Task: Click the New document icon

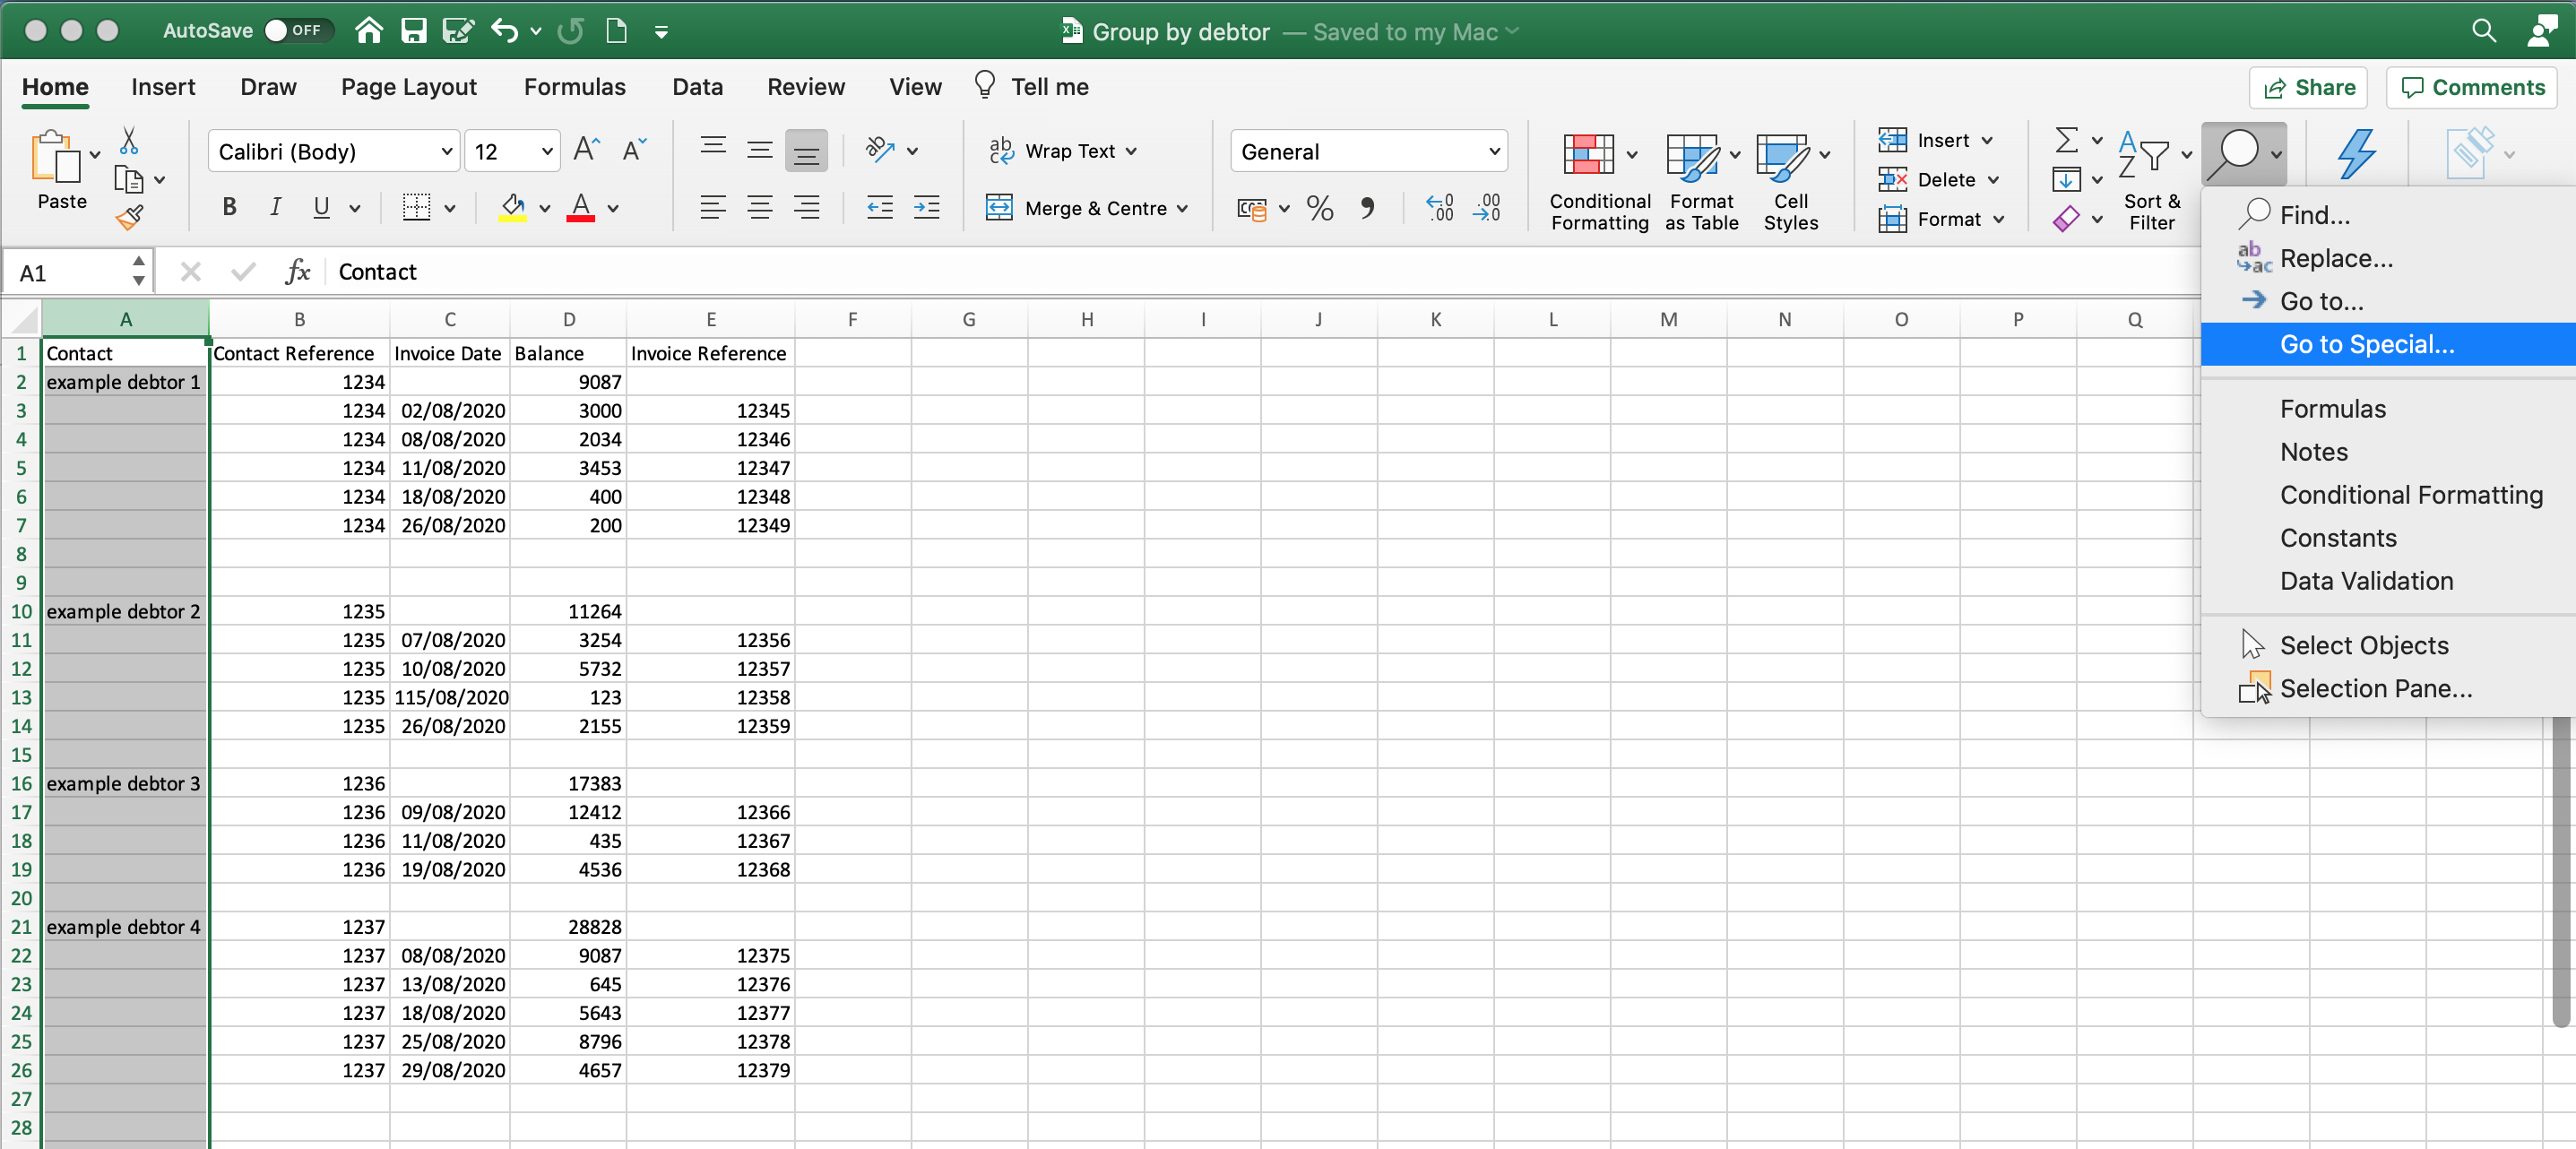Action: [617, 31]
